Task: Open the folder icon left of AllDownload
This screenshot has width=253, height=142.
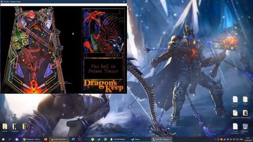Action: [235, 114]
